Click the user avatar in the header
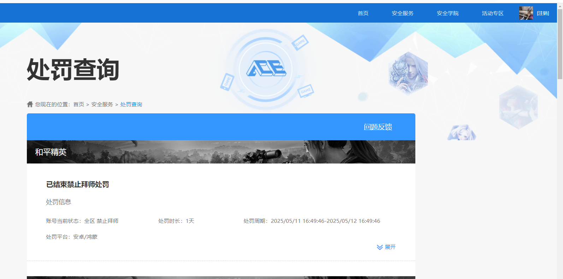563x279 pixels. (526, 13)
